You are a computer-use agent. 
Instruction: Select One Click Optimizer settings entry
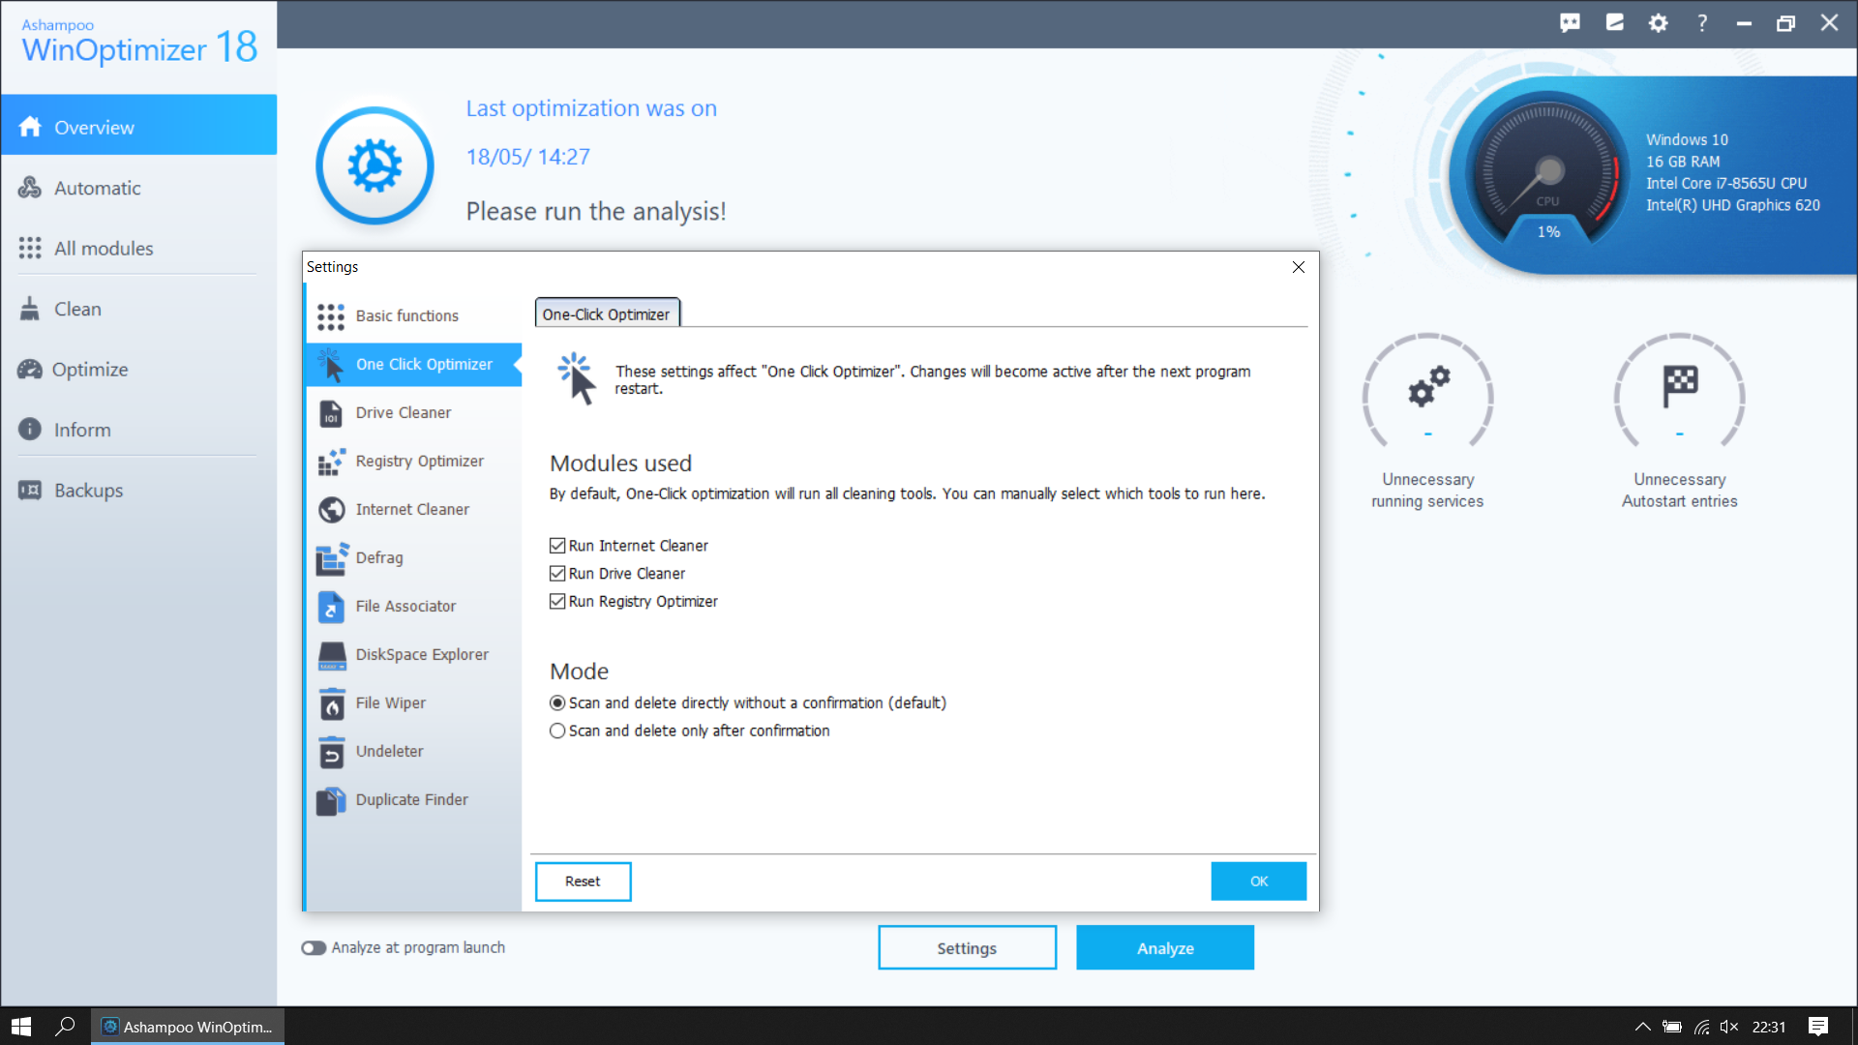(x=414, y=364)
